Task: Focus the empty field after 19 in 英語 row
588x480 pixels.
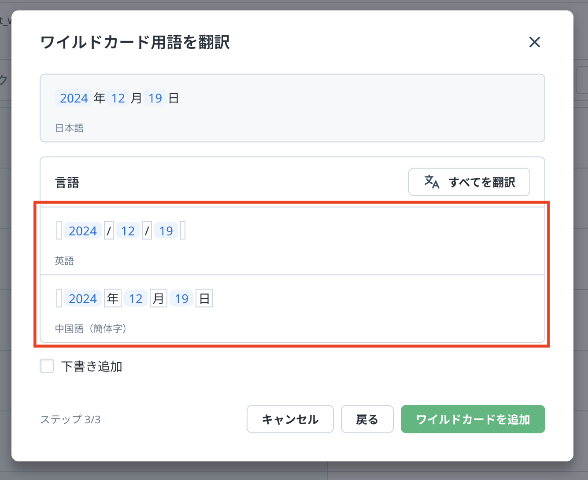Action: (x=183, y=231)
